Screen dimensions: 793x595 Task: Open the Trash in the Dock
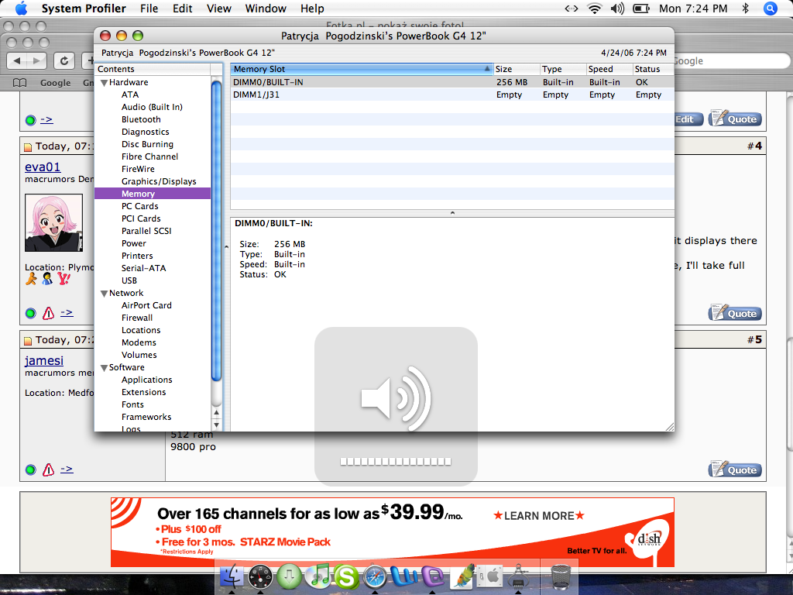(x=561, y=576)
